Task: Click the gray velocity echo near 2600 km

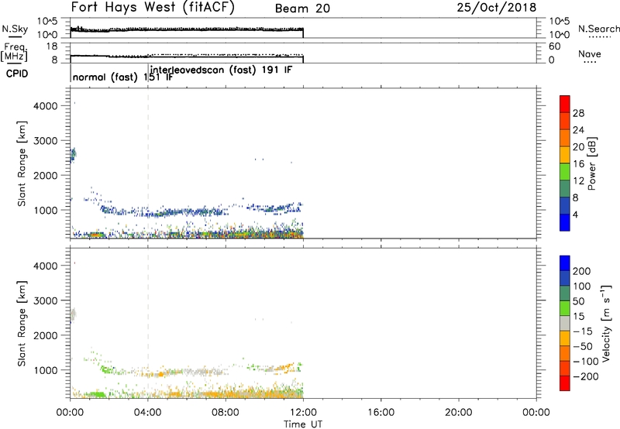Action: [x=73, y=315]
